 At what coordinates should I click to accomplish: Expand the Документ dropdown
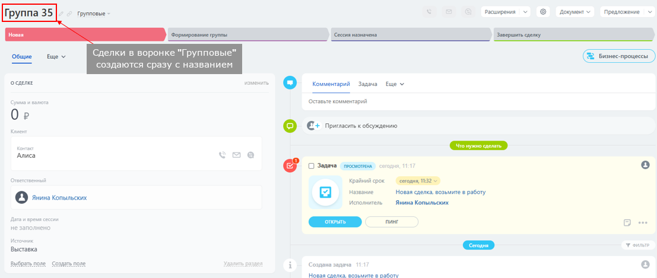click(576, 11)
